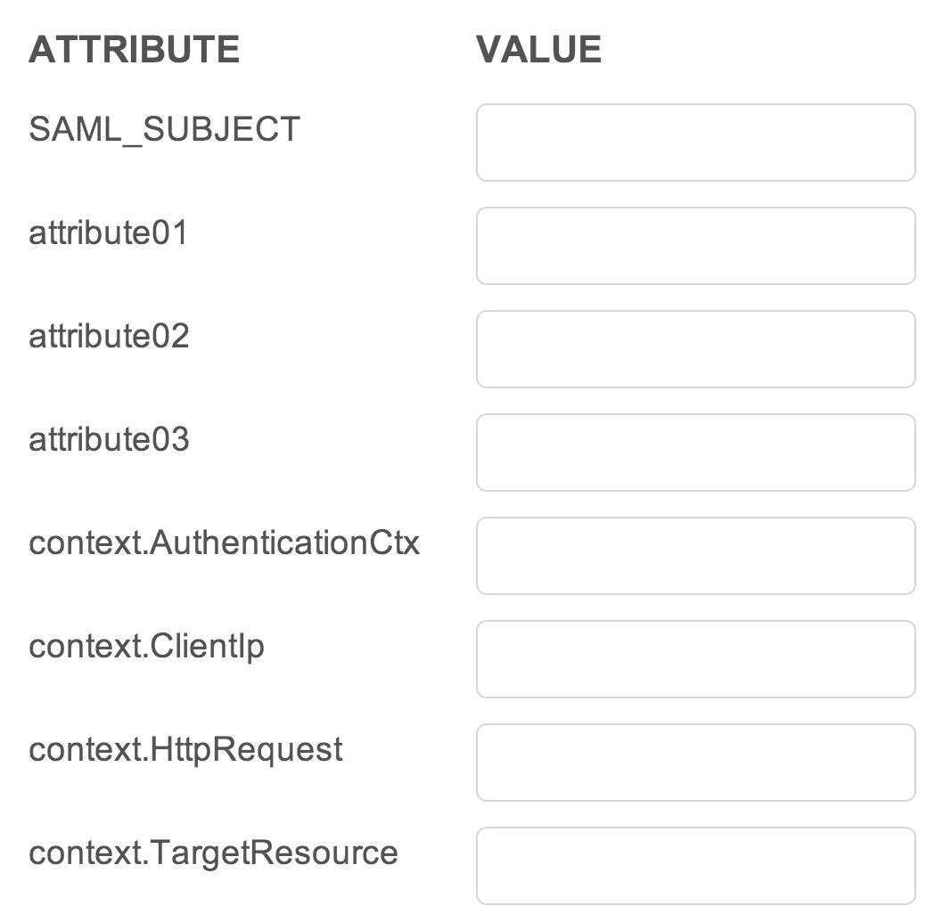Focus the attribute01 value text box
This screenshot has width=943, height=922.
coord(695,246)
